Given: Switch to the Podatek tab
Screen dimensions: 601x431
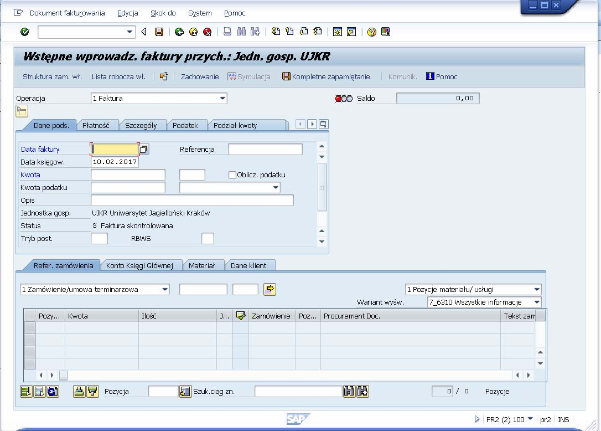Looking at the screenshot, I should click(185, 126).
